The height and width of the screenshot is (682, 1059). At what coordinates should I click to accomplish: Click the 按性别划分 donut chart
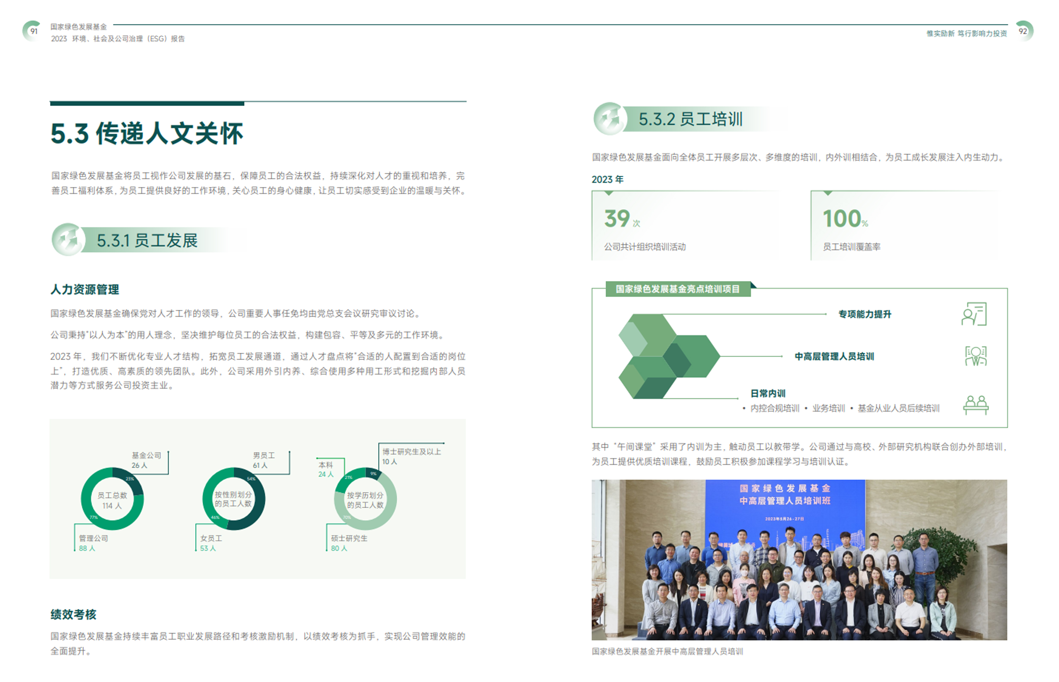pyautogui.click(x=233, y=499)
